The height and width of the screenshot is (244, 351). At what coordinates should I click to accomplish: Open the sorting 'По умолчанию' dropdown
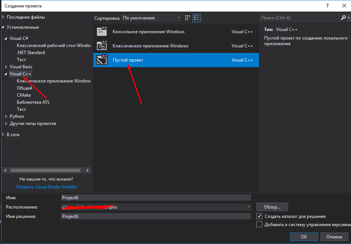click(152, 18)
